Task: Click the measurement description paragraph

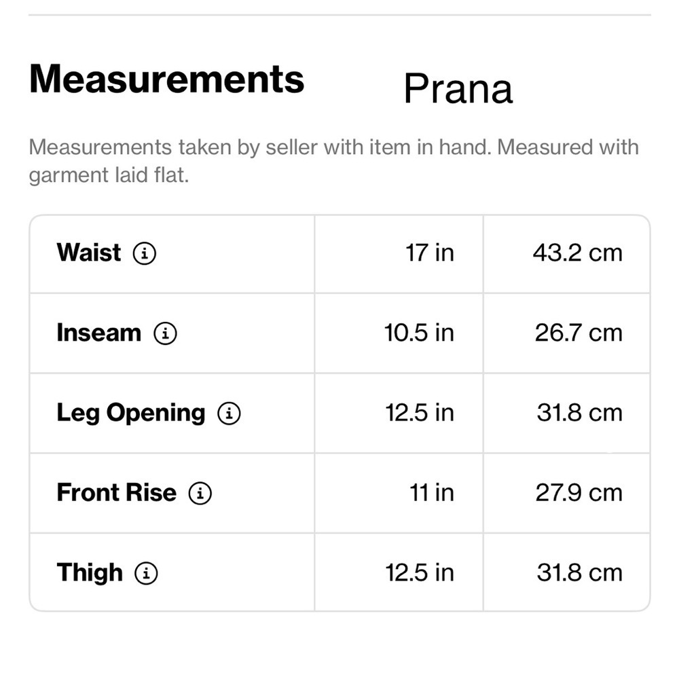Action: pos(334,161)
